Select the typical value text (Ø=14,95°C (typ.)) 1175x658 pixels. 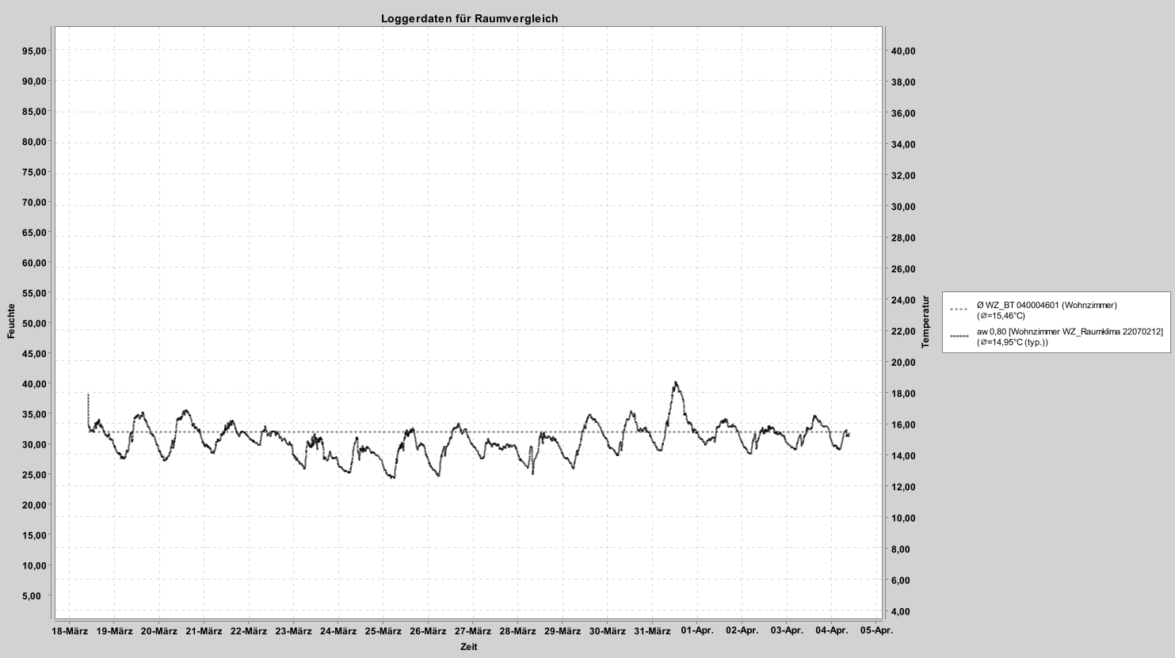[1011, 343]
